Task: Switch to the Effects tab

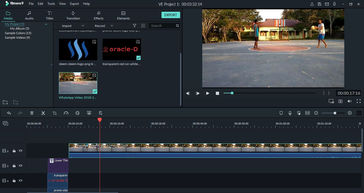Action: coord(99,15)
